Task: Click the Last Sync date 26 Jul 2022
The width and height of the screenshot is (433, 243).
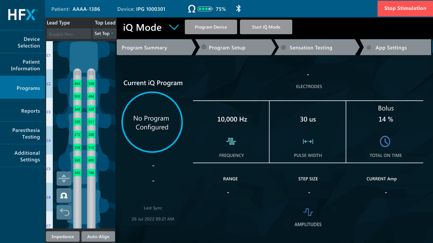Action: [153, 219]
